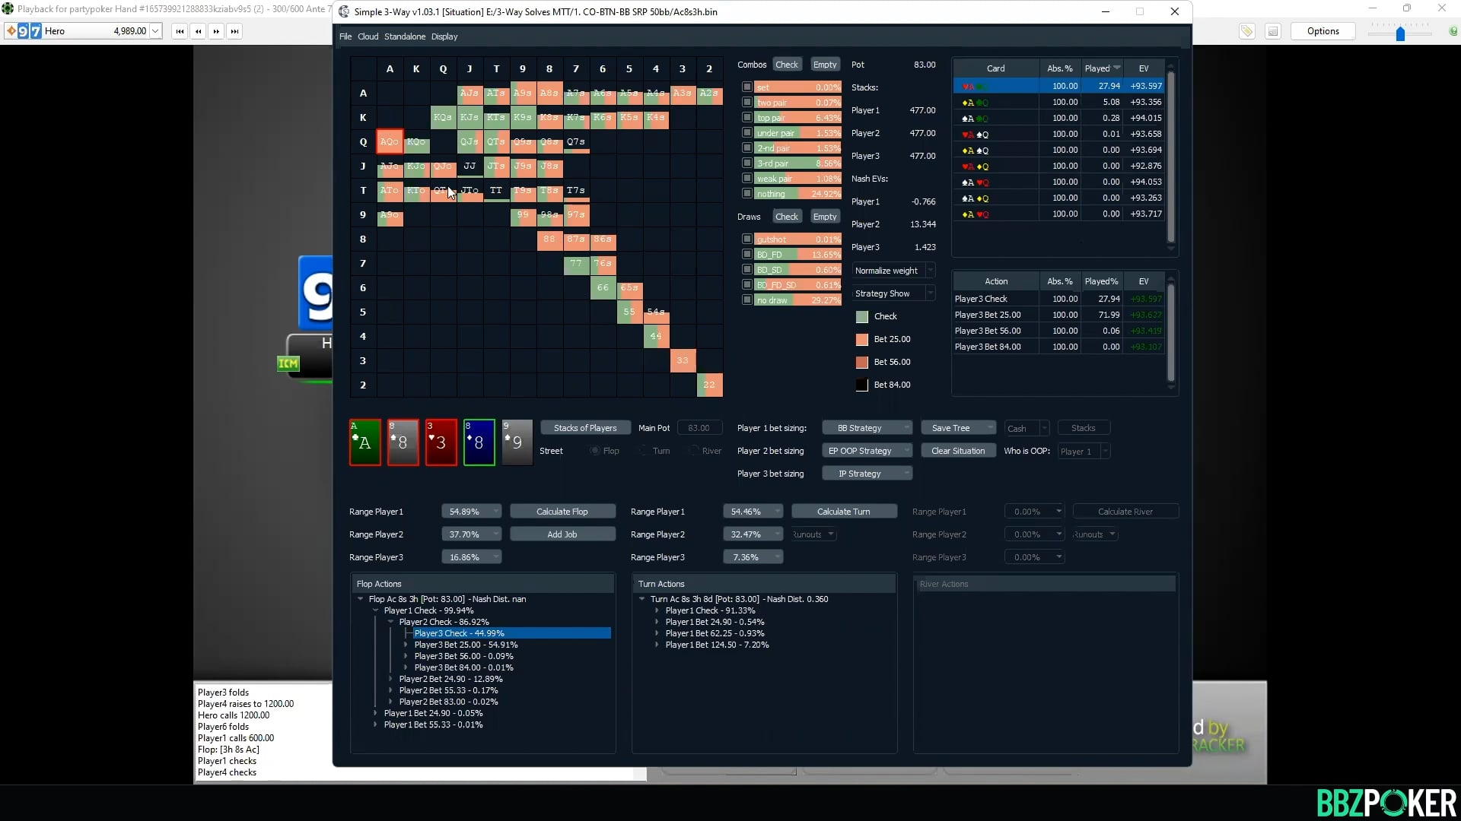
Task: Click the Clear Situation button
Action: [x=957, y=451]
